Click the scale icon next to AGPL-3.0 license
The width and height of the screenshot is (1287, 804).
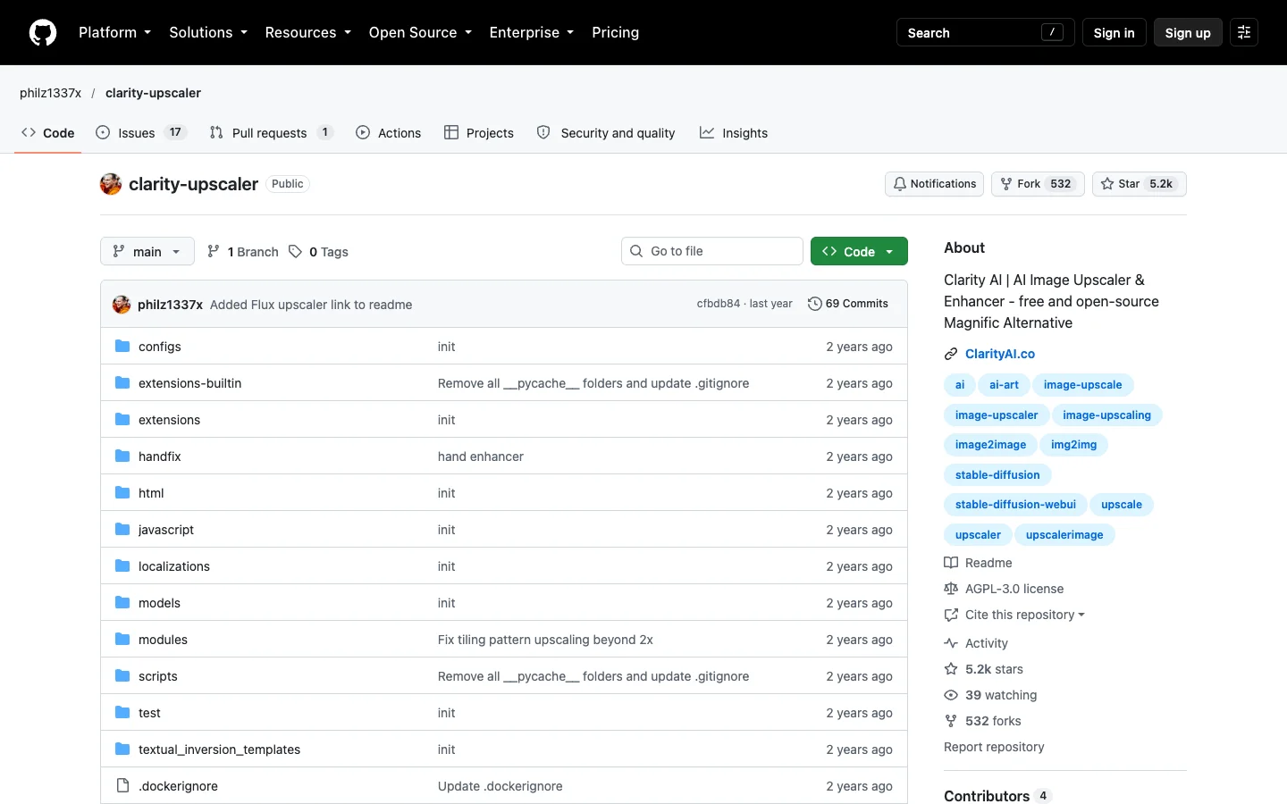[951, 589]
